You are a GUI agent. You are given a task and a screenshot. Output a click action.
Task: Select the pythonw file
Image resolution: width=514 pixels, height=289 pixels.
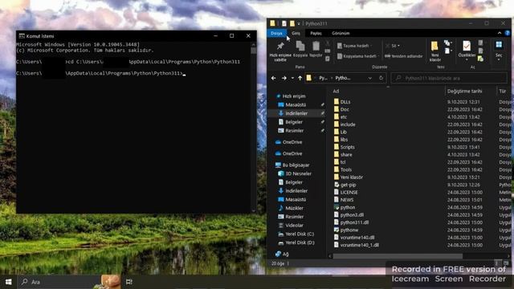click(x=346, y=230)
